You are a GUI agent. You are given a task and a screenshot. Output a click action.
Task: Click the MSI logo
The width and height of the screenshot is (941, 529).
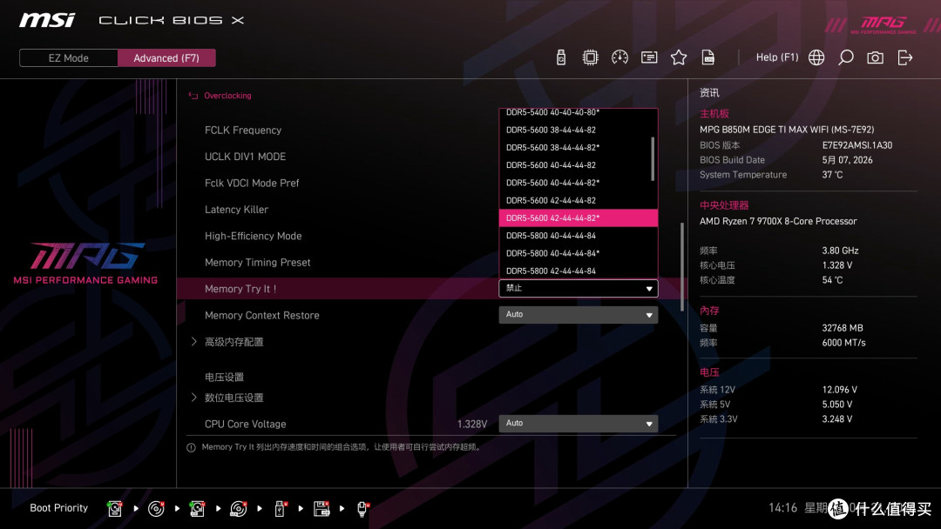(47, 20)
